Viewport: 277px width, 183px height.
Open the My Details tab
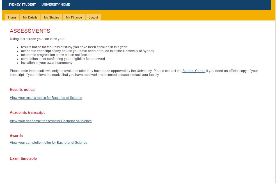click(x=30, y=17)
